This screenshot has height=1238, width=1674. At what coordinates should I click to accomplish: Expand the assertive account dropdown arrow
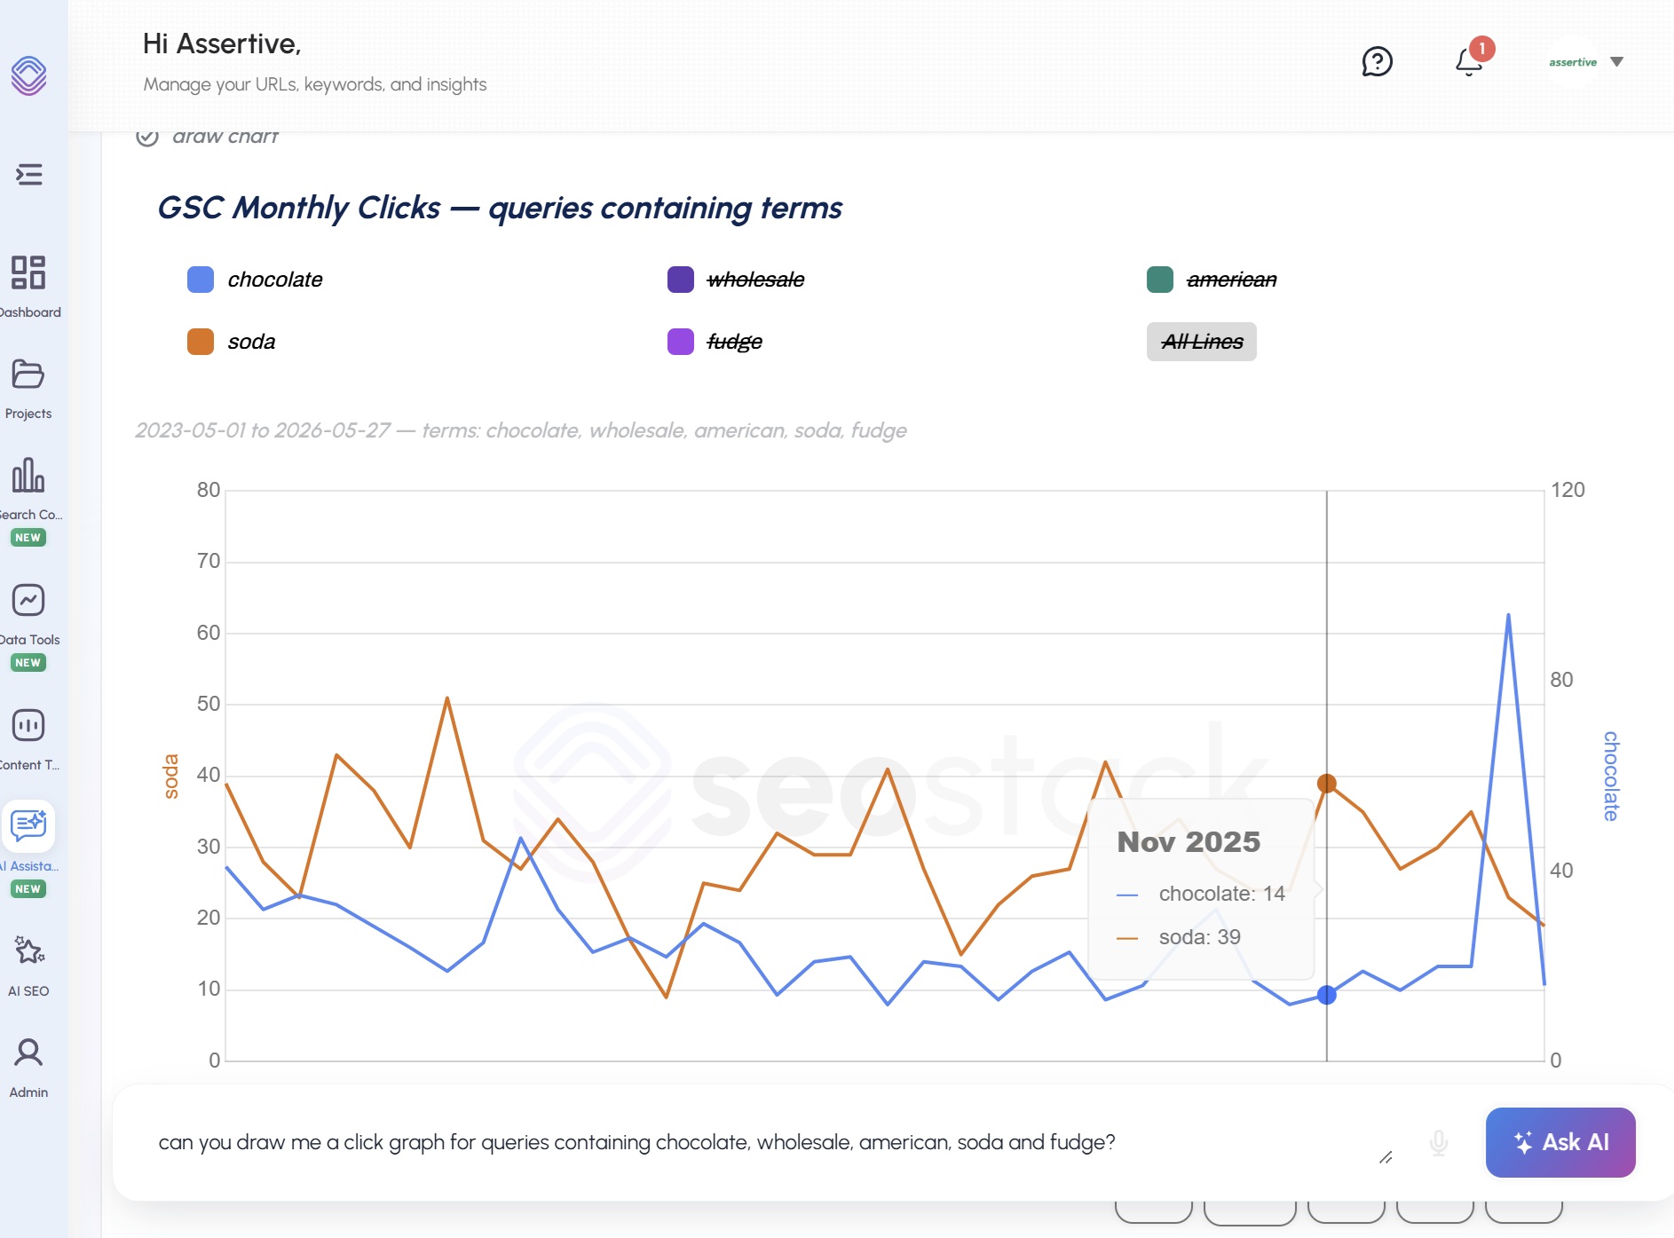[1617, 62]
